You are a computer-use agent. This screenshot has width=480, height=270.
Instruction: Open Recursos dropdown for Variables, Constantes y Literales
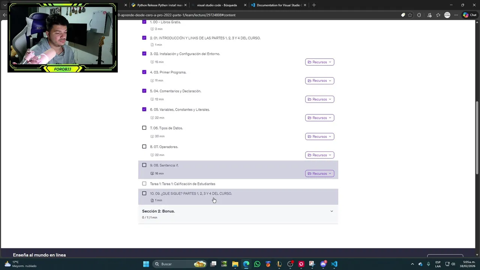319,118
